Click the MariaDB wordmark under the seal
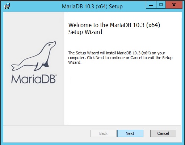This screenshot has width=185, height=145. pyautogui.click(x=33, y=79)
